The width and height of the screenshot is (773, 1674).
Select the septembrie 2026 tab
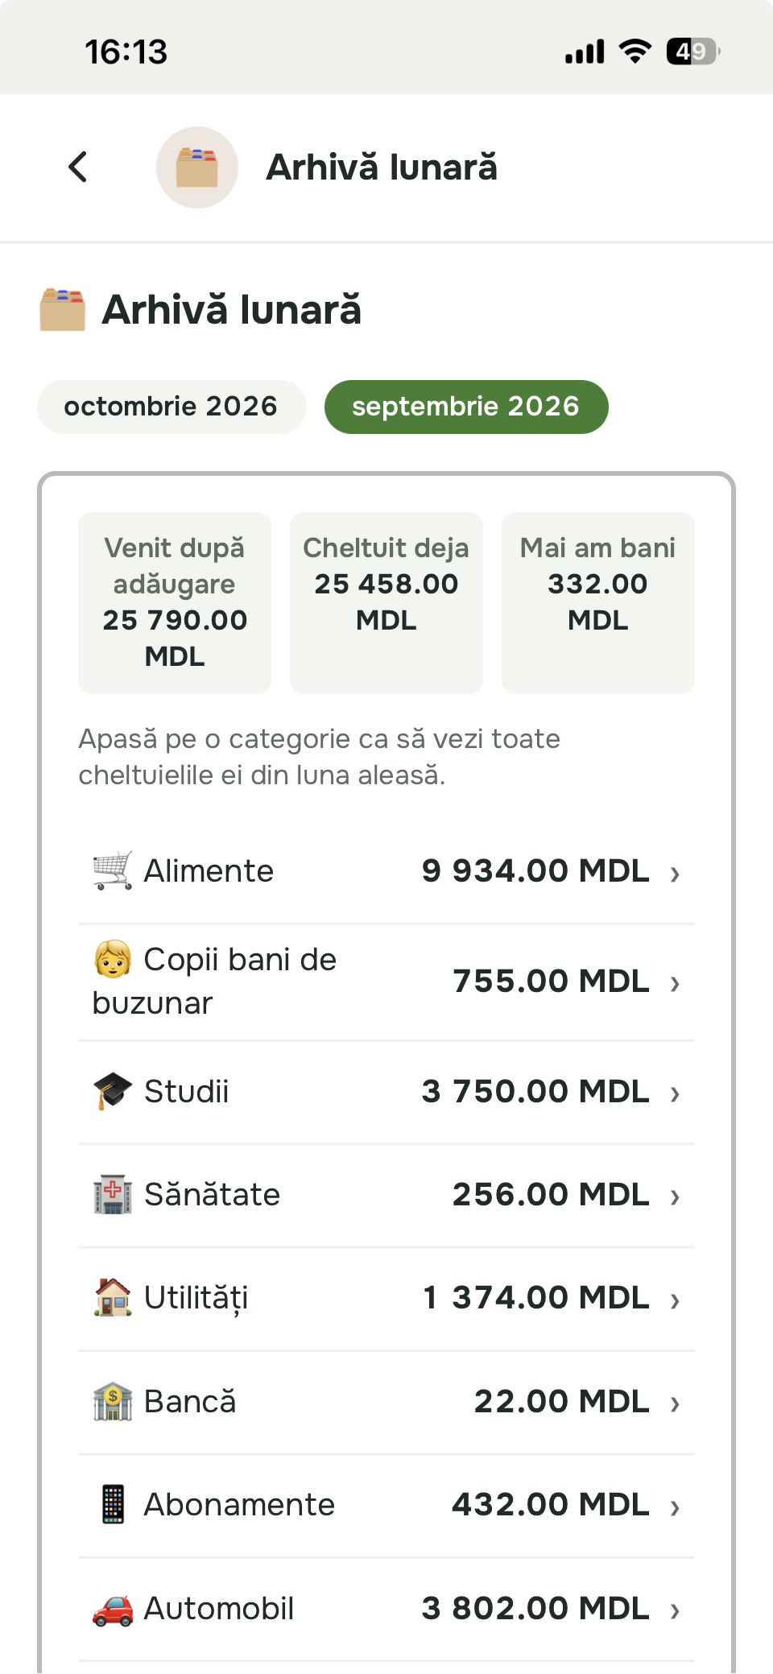tap(466, 407)
